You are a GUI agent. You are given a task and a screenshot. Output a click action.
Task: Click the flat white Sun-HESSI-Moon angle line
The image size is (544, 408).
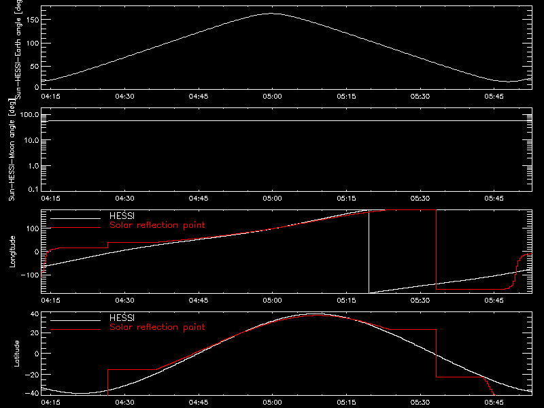coord(286,121)
